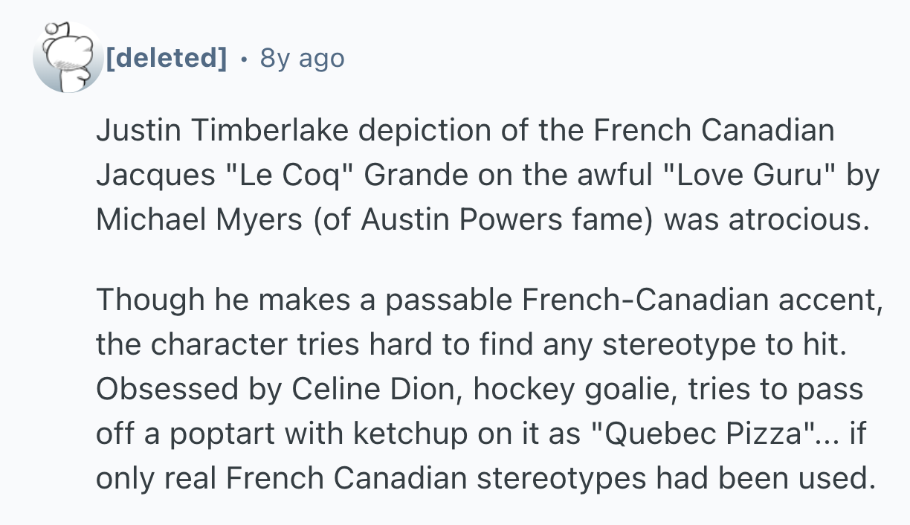Click the deleted user's Snoo avatar
This screenshot has height=525, width=910.
coord(68,58)
